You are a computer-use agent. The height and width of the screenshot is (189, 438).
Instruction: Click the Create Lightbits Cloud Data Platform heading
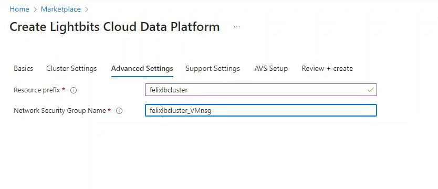pyautogui.click(x=114, y=27)
